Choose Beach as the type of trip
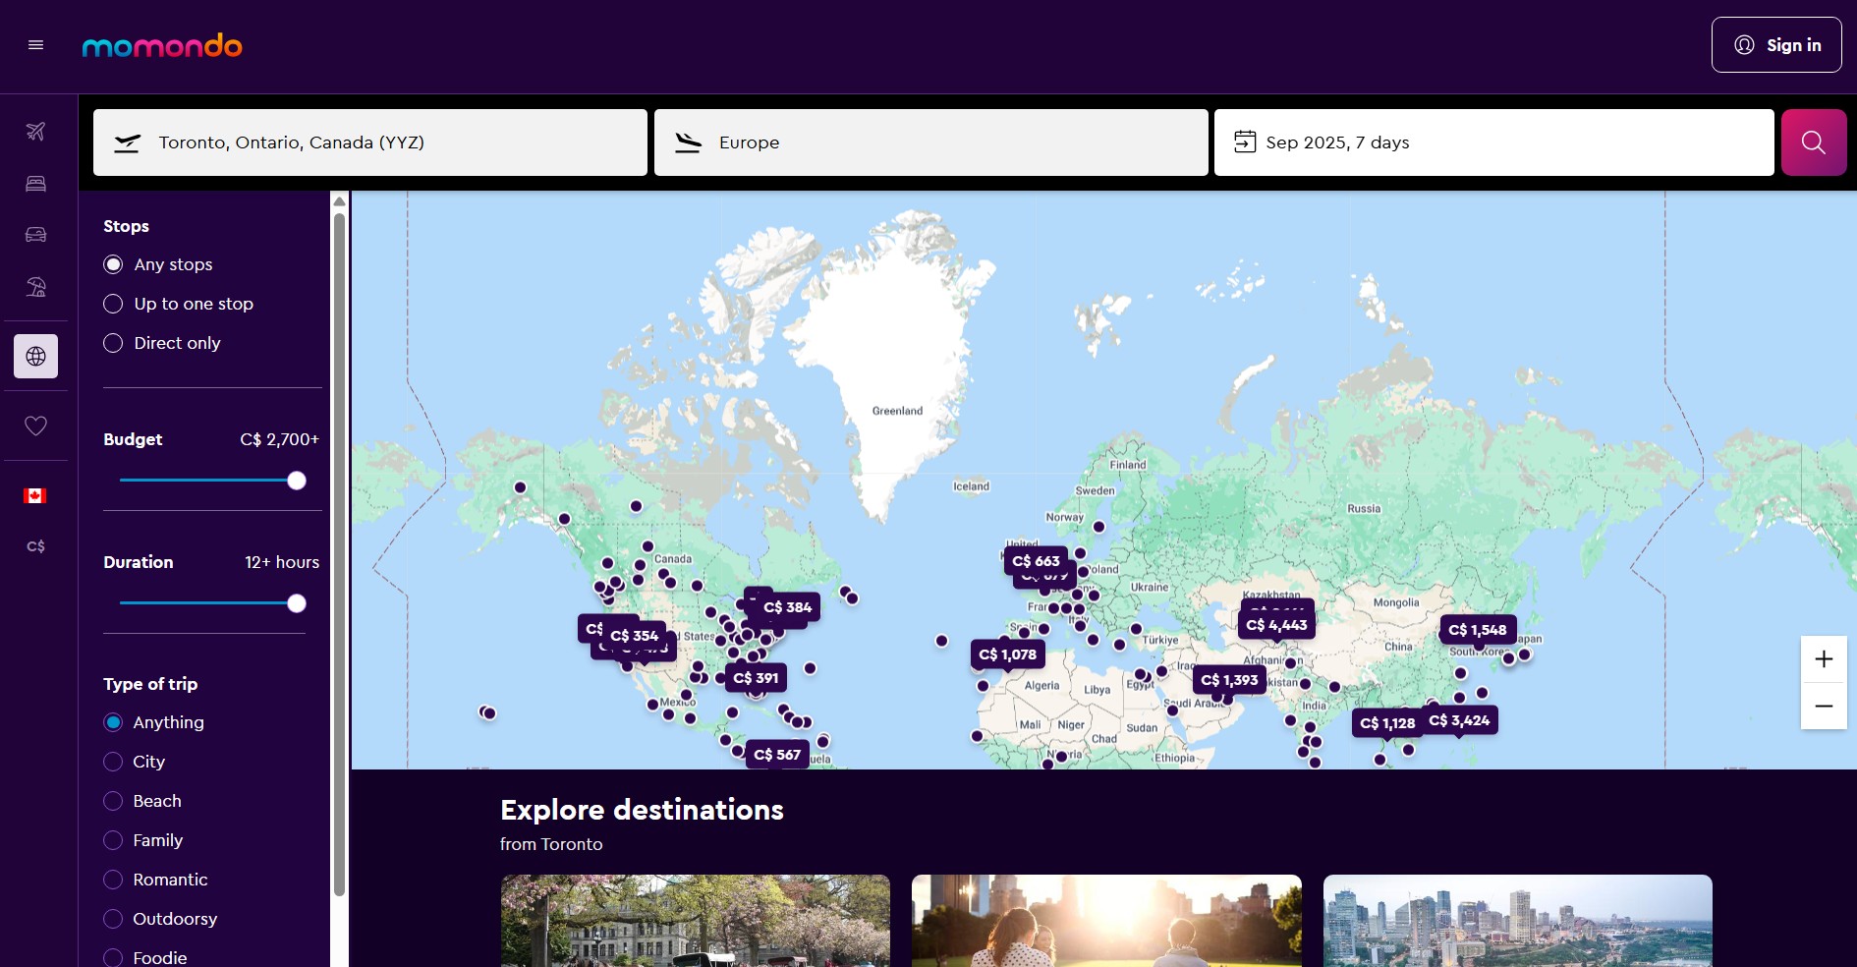This screenshot has height=967, width=1857. 112,801
